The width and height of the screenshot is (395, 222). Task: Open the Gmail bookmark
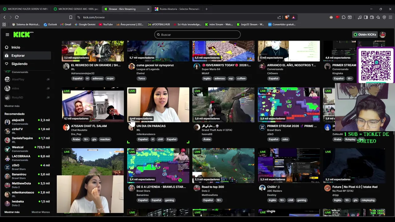(66, 24)
